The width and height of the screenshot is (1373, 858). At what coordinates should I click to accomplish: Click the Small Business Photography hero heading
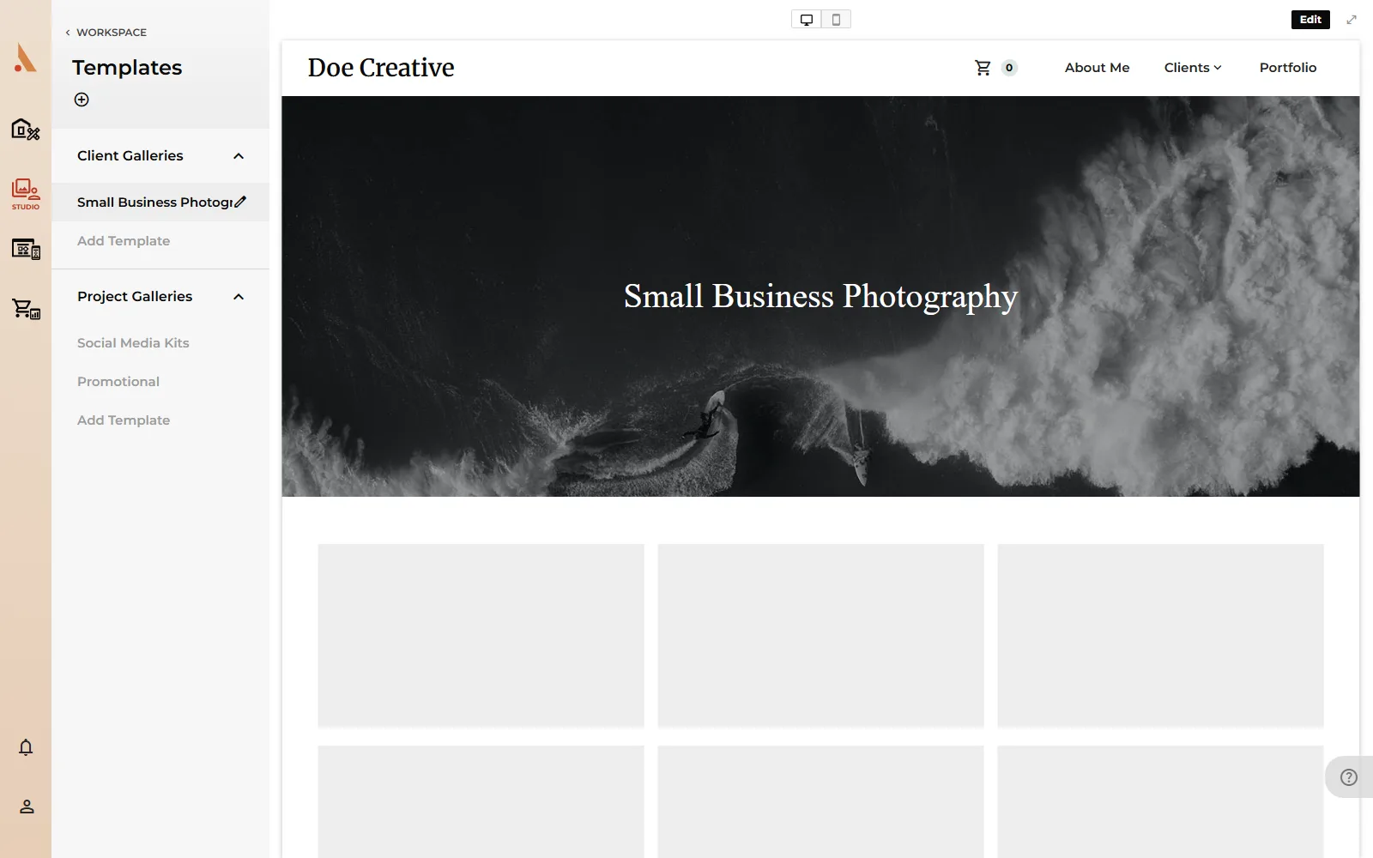click(820, 297)
